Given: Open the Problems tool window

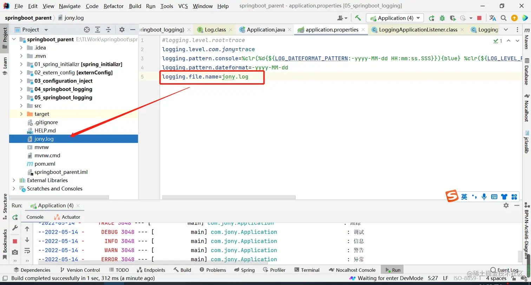Looking at the screenshot, I should (213, 270).
